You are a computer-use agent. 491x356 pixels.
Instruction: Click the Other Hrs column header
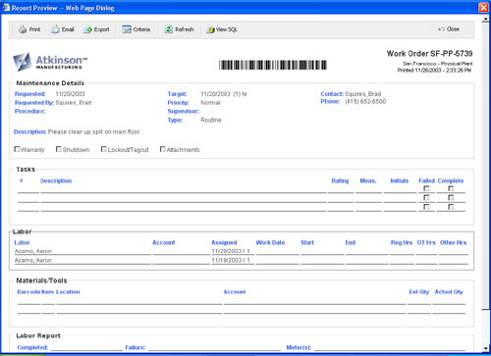[454, 242]
